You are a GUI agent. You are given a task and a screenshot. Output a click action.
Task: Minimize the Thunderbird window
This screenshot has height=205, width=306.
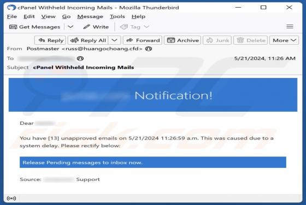(x=238, y=8)
